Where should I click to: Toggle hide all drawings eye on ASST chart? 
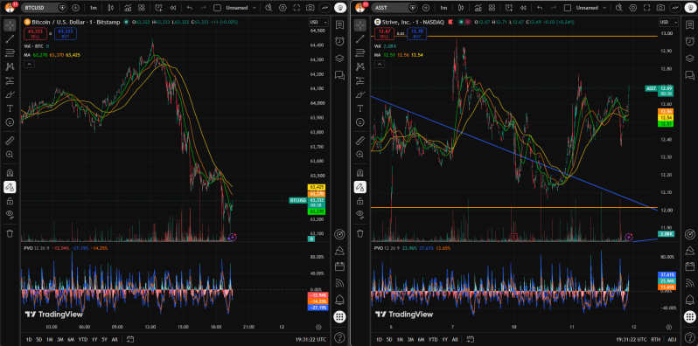[x=360, y=214]
